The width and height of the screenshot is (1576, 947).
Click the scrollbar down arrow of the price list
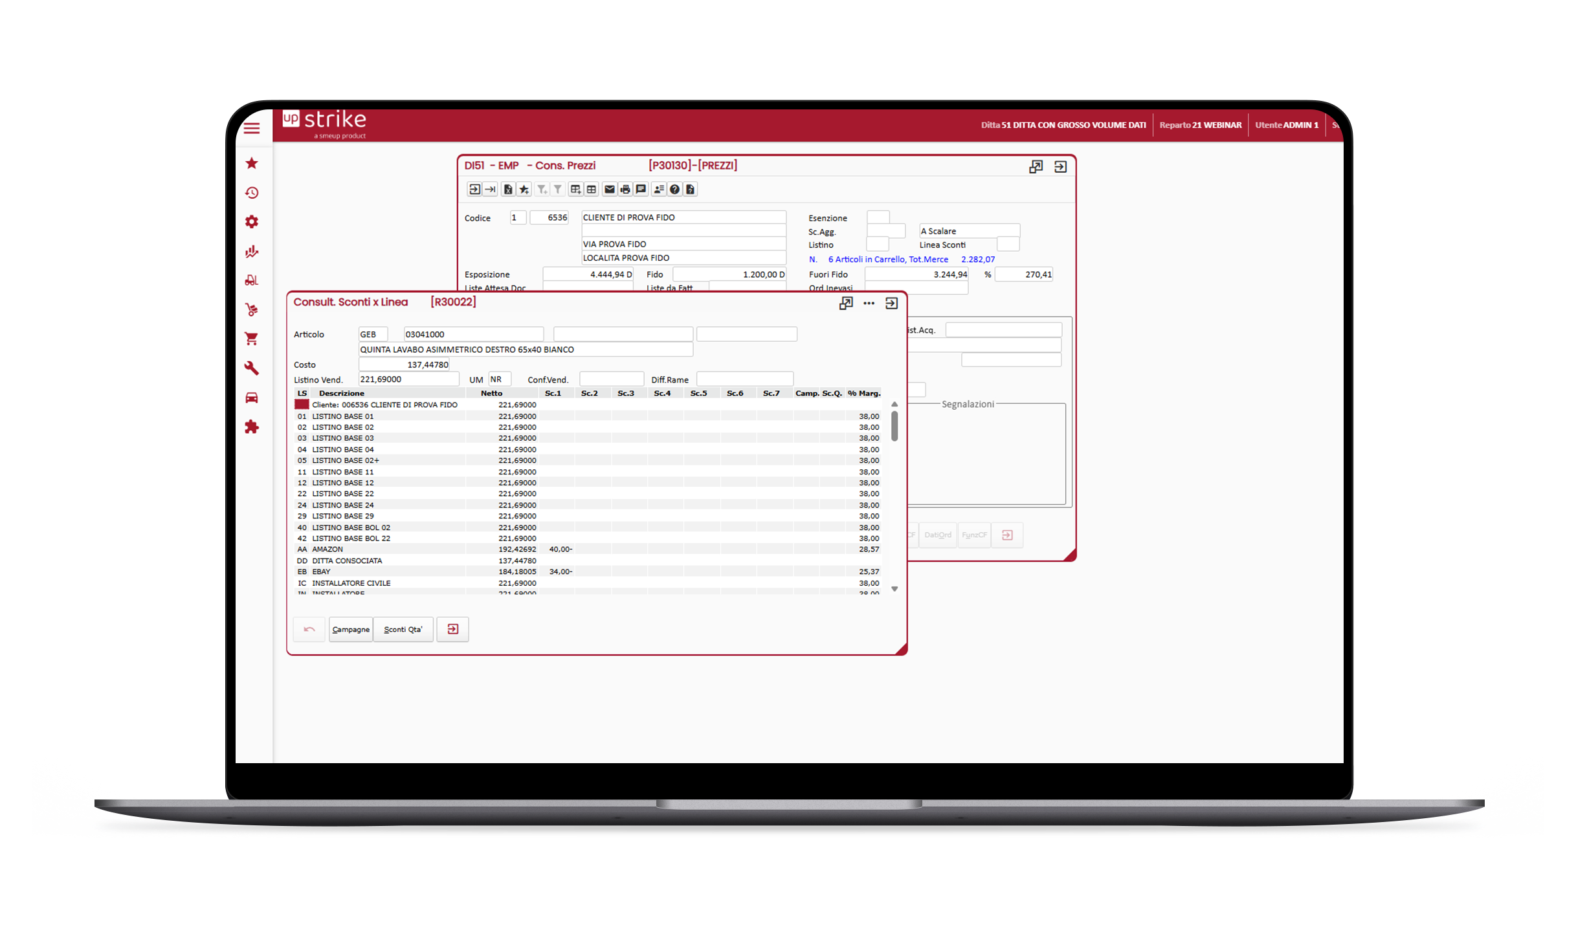895,590
